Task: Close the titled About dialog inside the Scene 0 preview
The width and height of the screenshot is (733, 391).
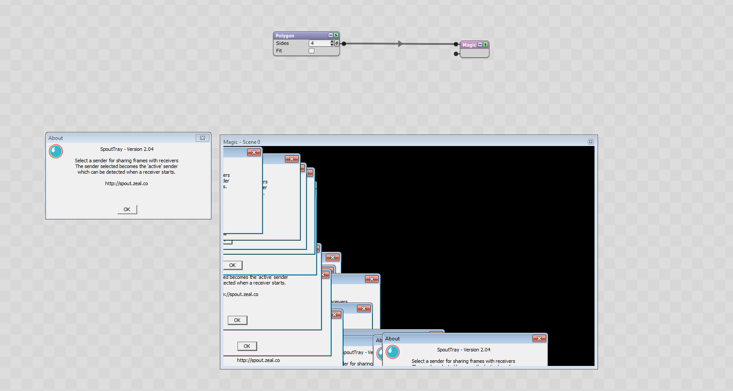Action: pos(539,338)
